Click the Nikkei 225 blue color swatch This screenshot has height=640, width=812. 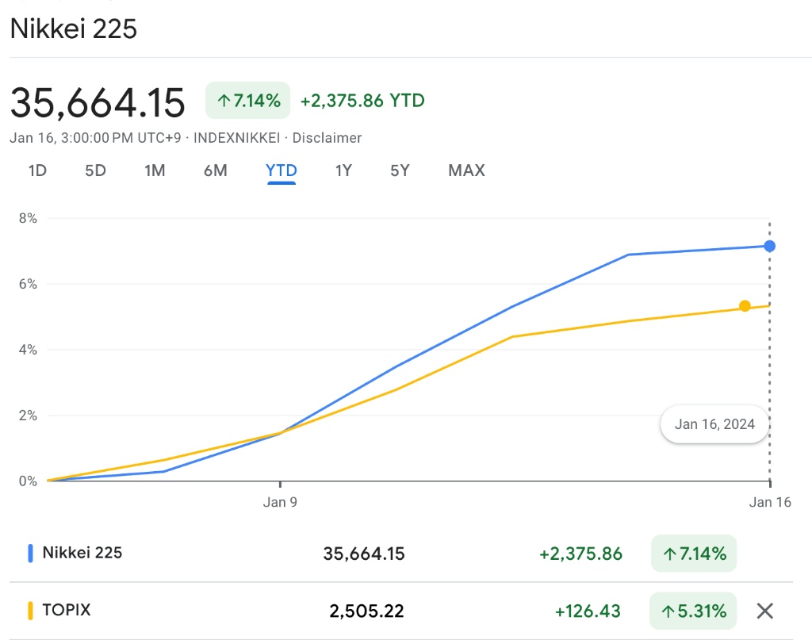coord(30,553)
